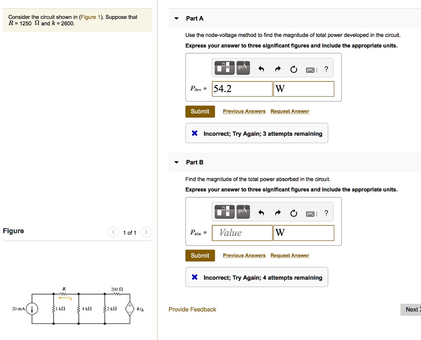This screenshot has width=421, height=340.
Task: Open the templates tool in Part B
Action: tap(225, 212)
